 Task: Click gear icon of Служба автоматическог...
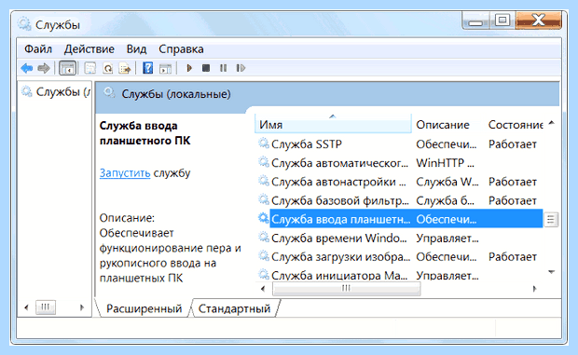263,162
